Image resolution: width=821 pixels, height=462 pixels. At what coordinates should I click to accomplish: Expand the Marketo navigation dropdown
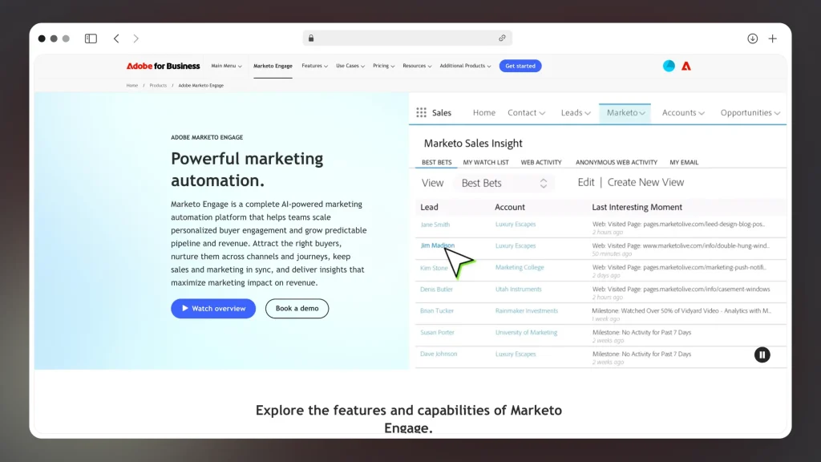625,112
